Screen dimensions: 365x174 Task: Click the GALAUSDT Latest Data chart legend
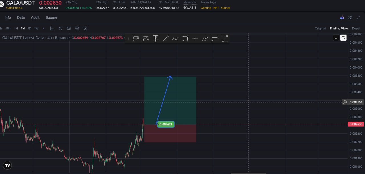pyautogui.click(x=36, y=38)
